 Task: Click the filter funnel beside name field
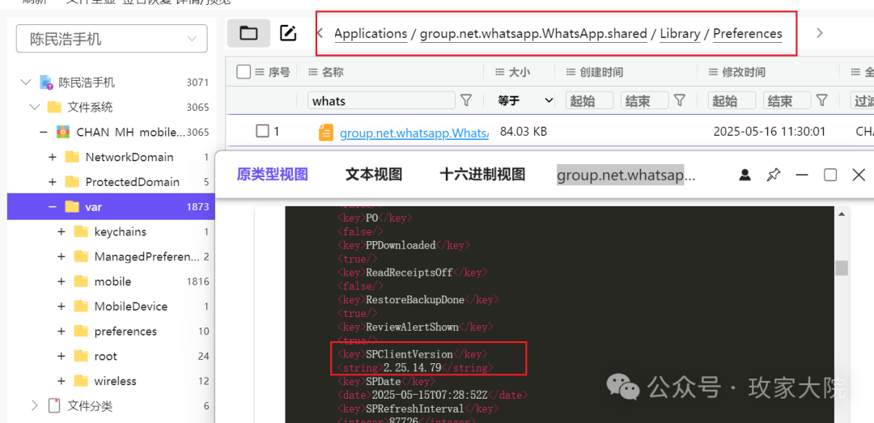click(466, 100)
